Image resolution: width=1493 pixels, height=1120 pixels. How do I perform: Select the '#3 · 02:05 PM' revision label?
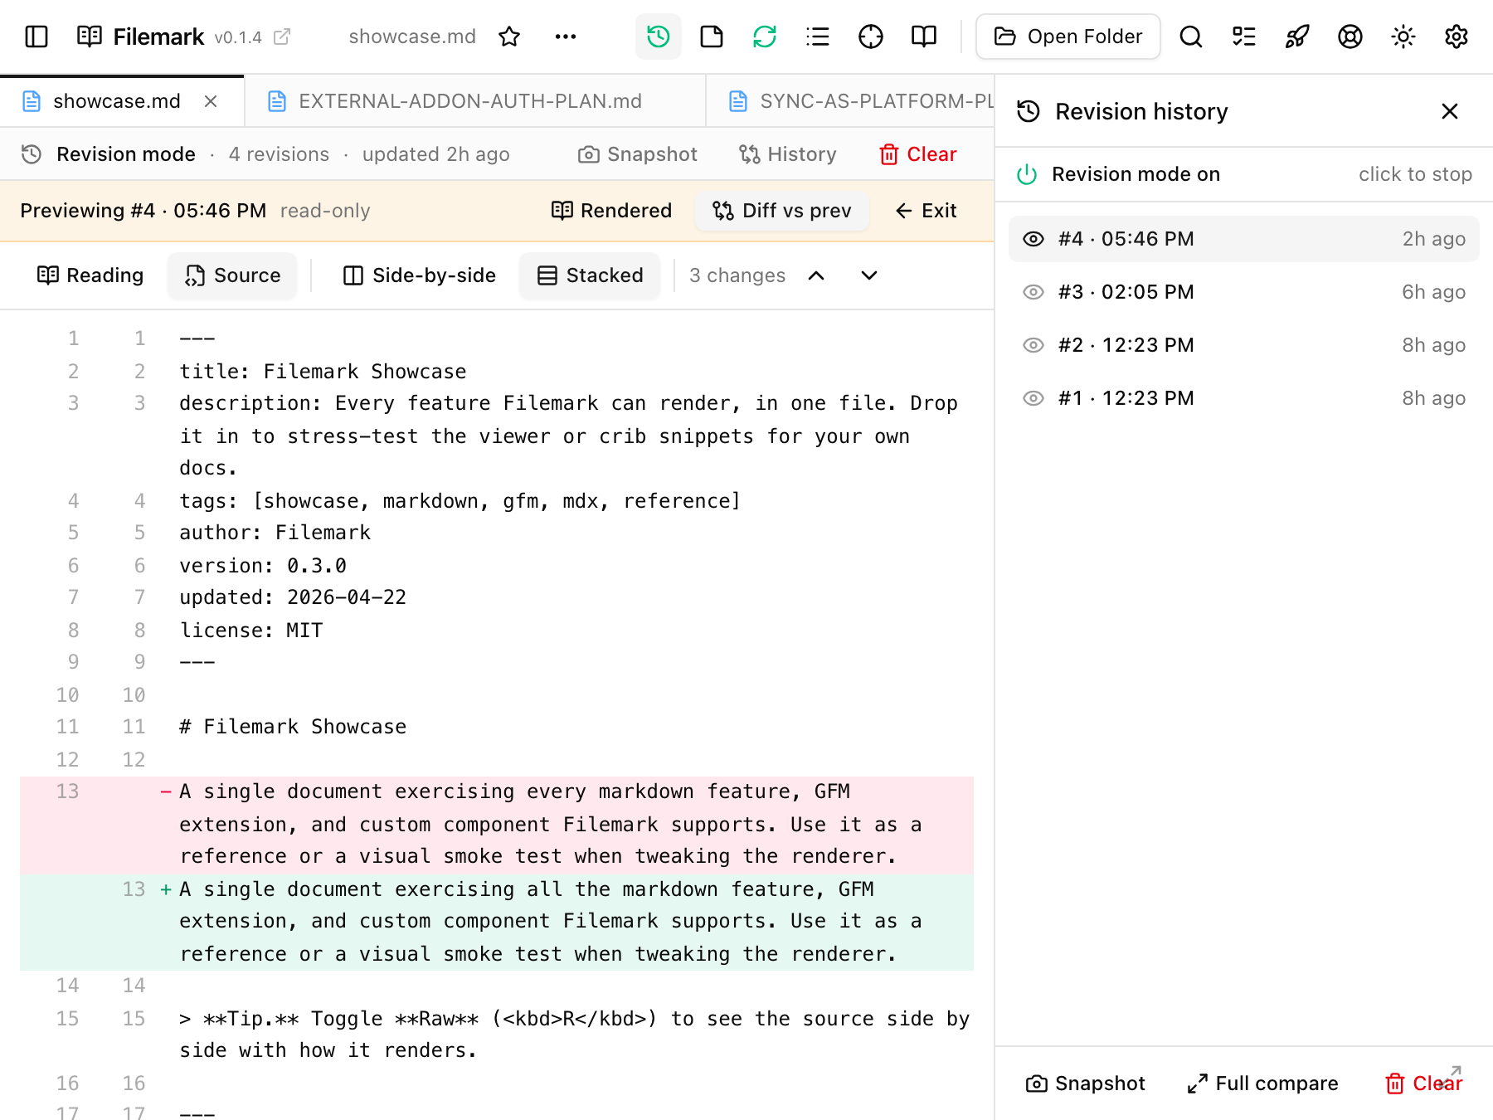coord(1126,292)
